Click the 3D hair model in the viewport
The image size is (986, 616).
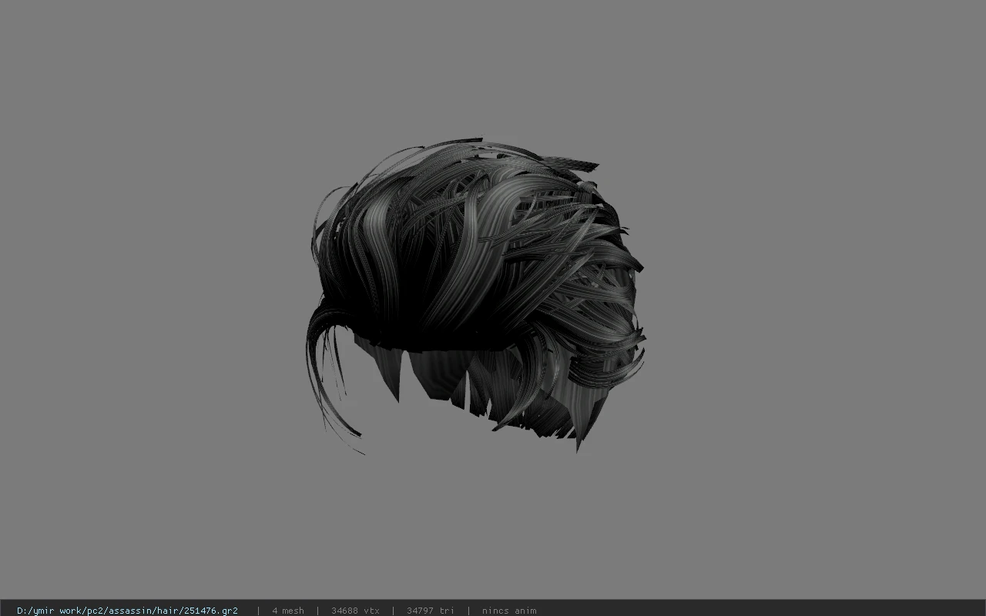(x=475, y=296)
